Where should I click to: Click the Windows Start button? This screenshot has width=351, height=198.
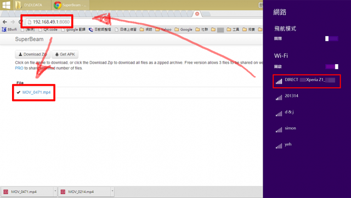coord(6,5)
